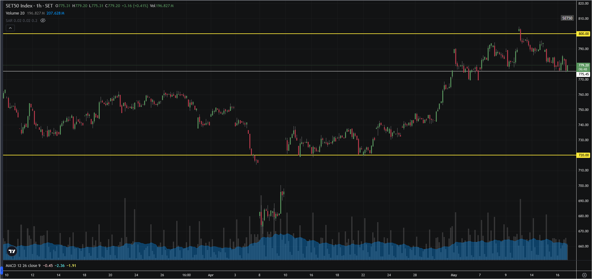Select the SAR 0.02 0.02 0.2 legend label
Image resolution: width=592 pixels, height=279 pixels.
[x=22, y=21]
